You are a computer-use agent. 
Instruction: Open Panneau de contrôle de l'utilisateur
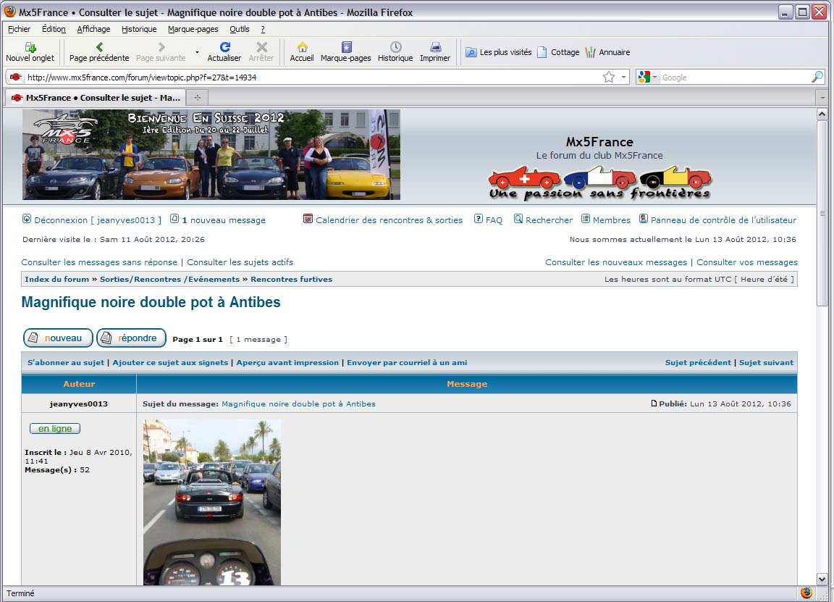[723, 220]
